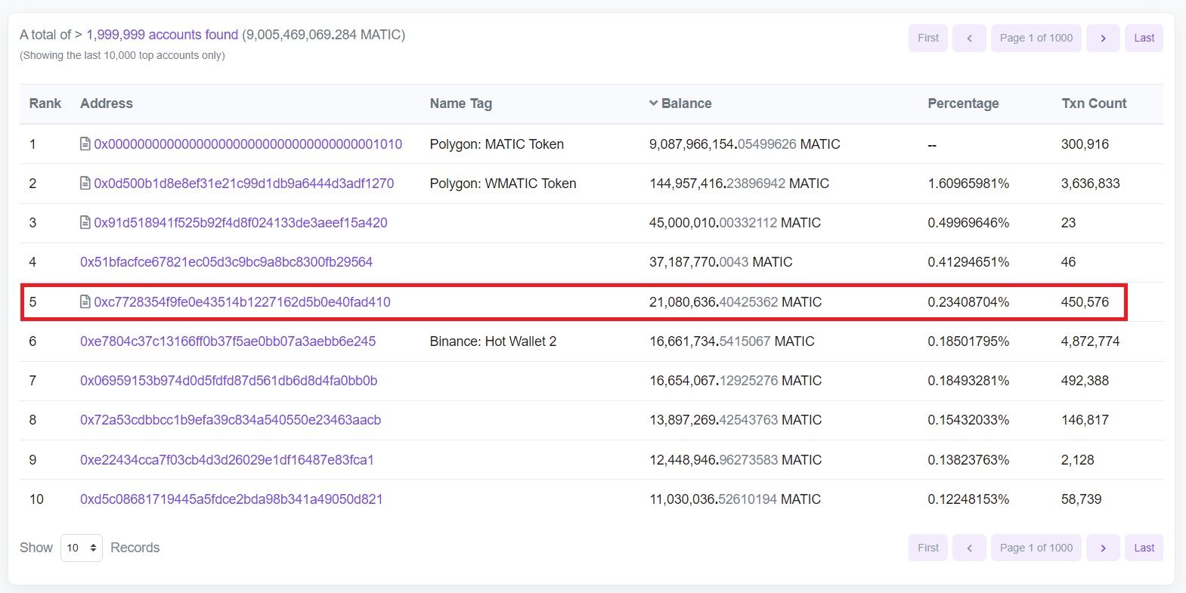The image size is (1186, 593).
Task: Click contract icon beside rank 1 address
Action: (85, 144)
